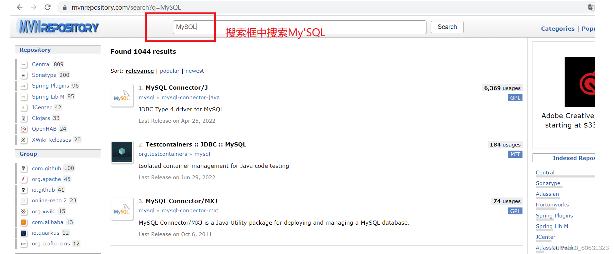Click the Clojars repository icon
The width and height of the screenshot is (614, 254).
click(x=23, y=118)
